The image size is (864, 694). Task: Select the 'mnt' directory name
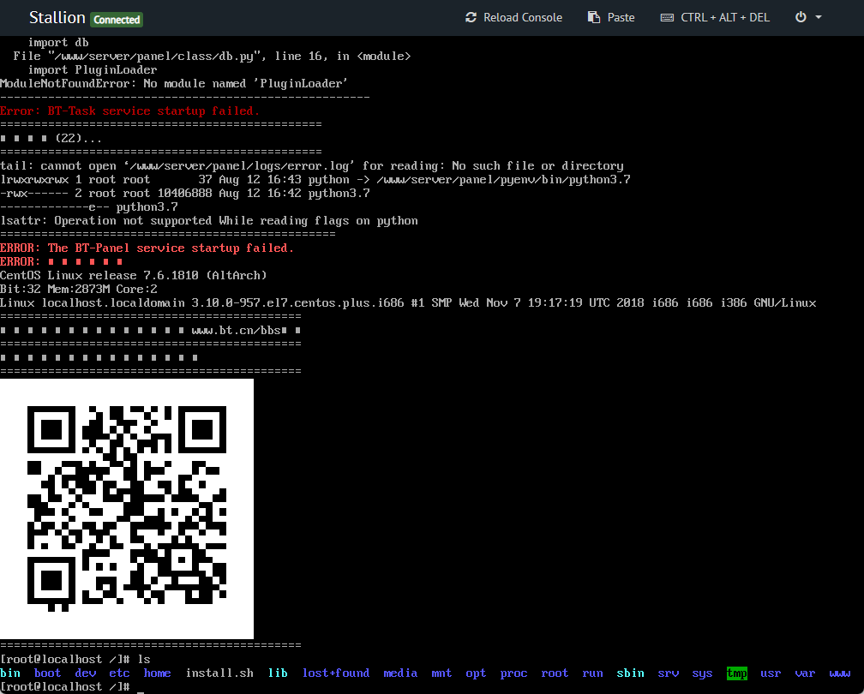(x=441, y=673)
